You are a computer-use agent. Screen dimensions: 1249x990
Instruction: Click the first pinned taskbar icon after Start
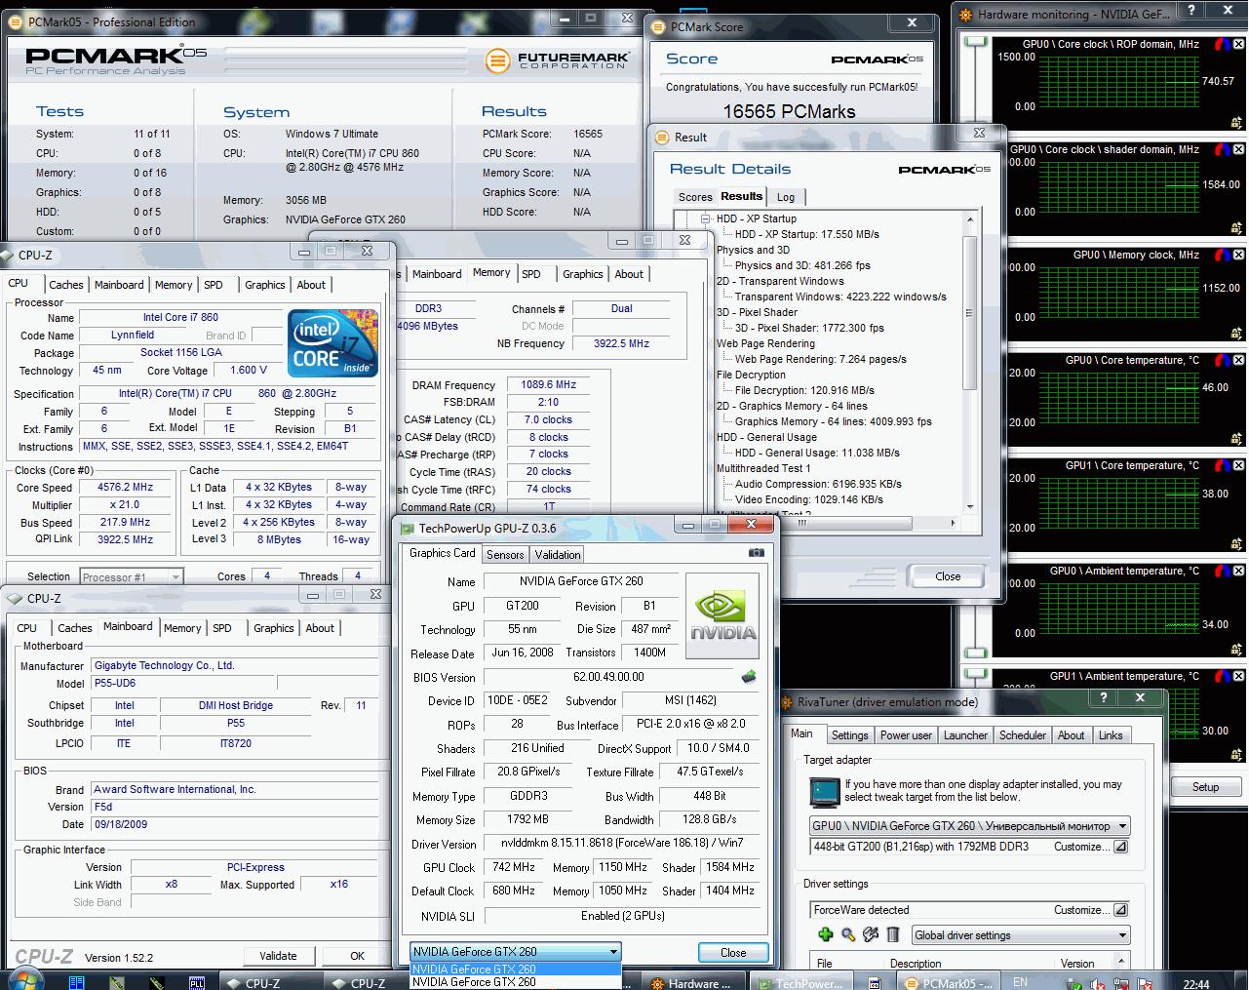pos(78,982)
